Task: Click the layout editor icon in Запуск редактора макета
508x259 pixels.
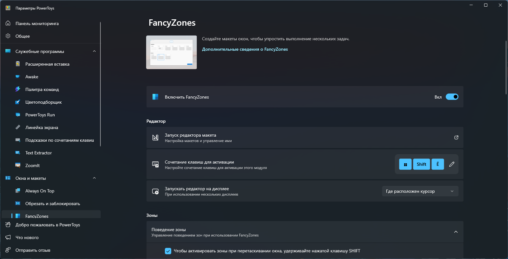Action: (x=155, y=138)
